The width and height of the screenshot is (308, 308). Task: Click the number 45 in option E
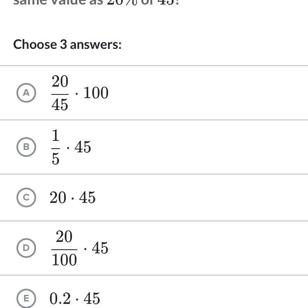[x=92, y=299]
